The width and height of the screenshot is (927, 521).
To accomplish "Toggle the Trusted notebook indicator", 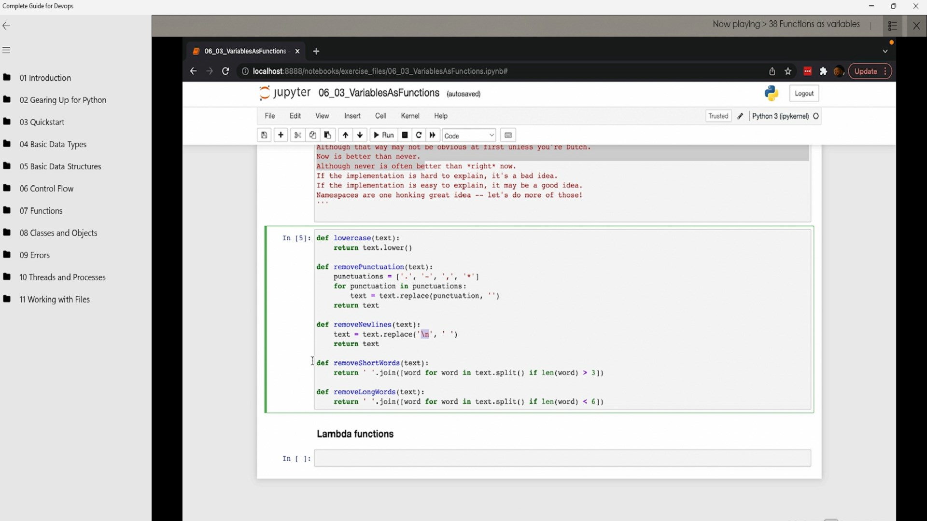I will (718, 116).
